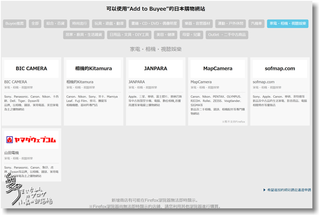Click the 山田電機 store name link
The height and width of the screenshot is (215, 319).
[x=11, y=153]
